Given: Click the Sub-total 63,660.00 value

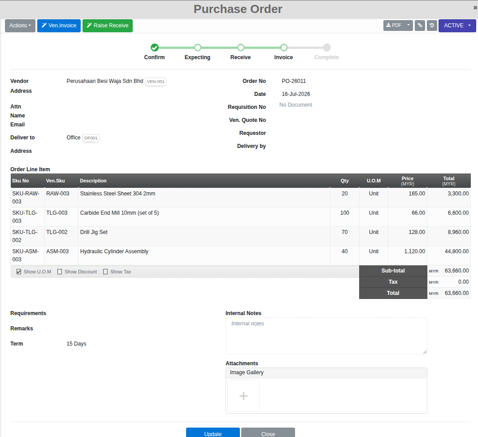Looking at the screenshot, I should (x=456, y=271).
